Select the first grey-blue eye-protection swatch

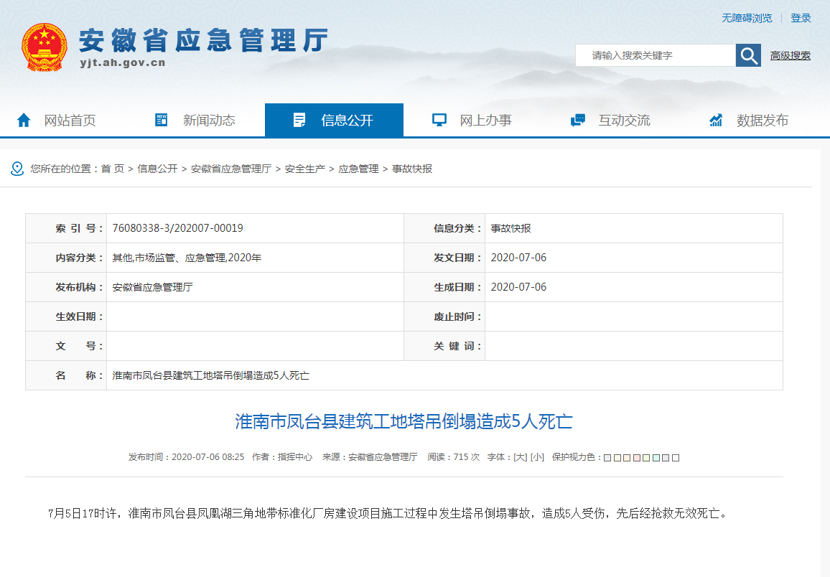tap(607, 458)
